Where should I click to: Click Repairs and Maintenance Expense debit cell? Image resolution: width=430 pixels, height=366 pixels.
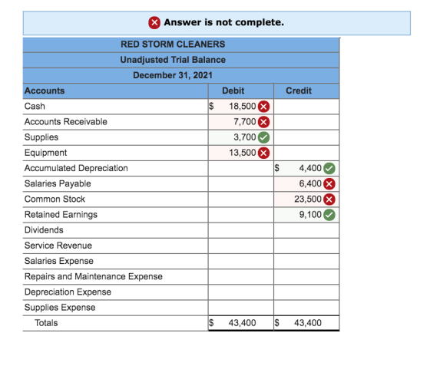(x=241, y=277)
